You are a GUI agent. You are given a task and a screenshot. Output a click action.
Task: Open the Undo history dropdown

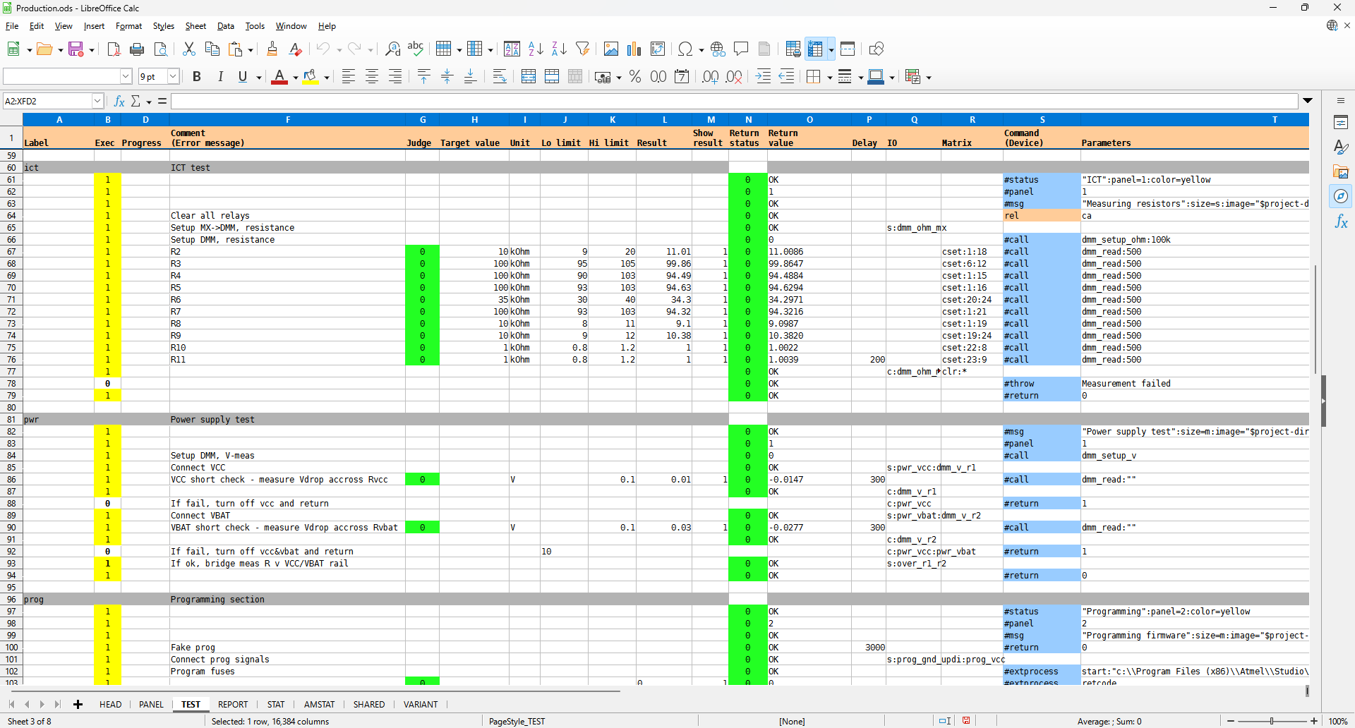[339, 49]
